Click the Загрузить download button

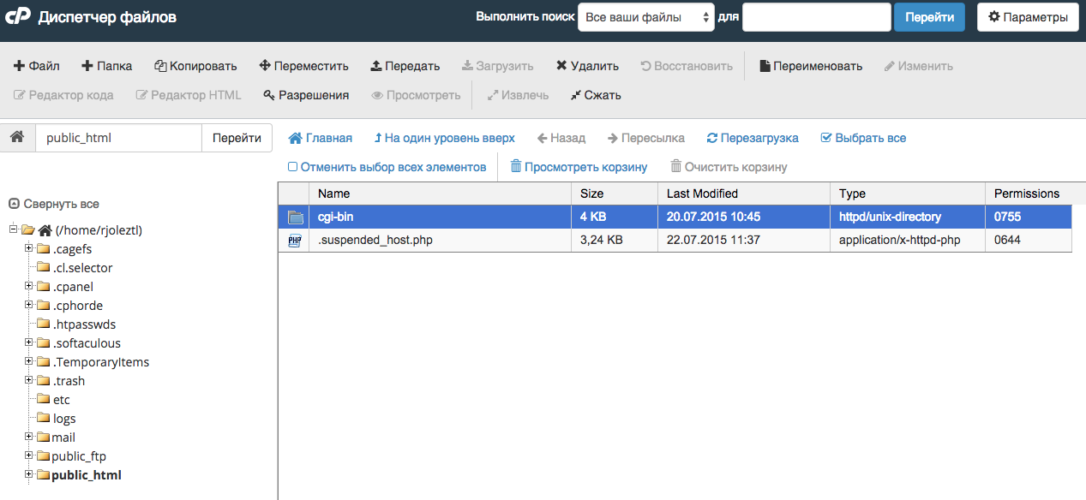point(498,66)
